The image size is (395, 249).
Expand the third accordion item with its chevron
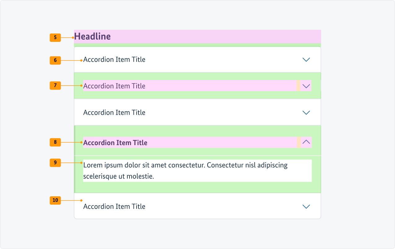pyautogui.click(x=306, y=113)
